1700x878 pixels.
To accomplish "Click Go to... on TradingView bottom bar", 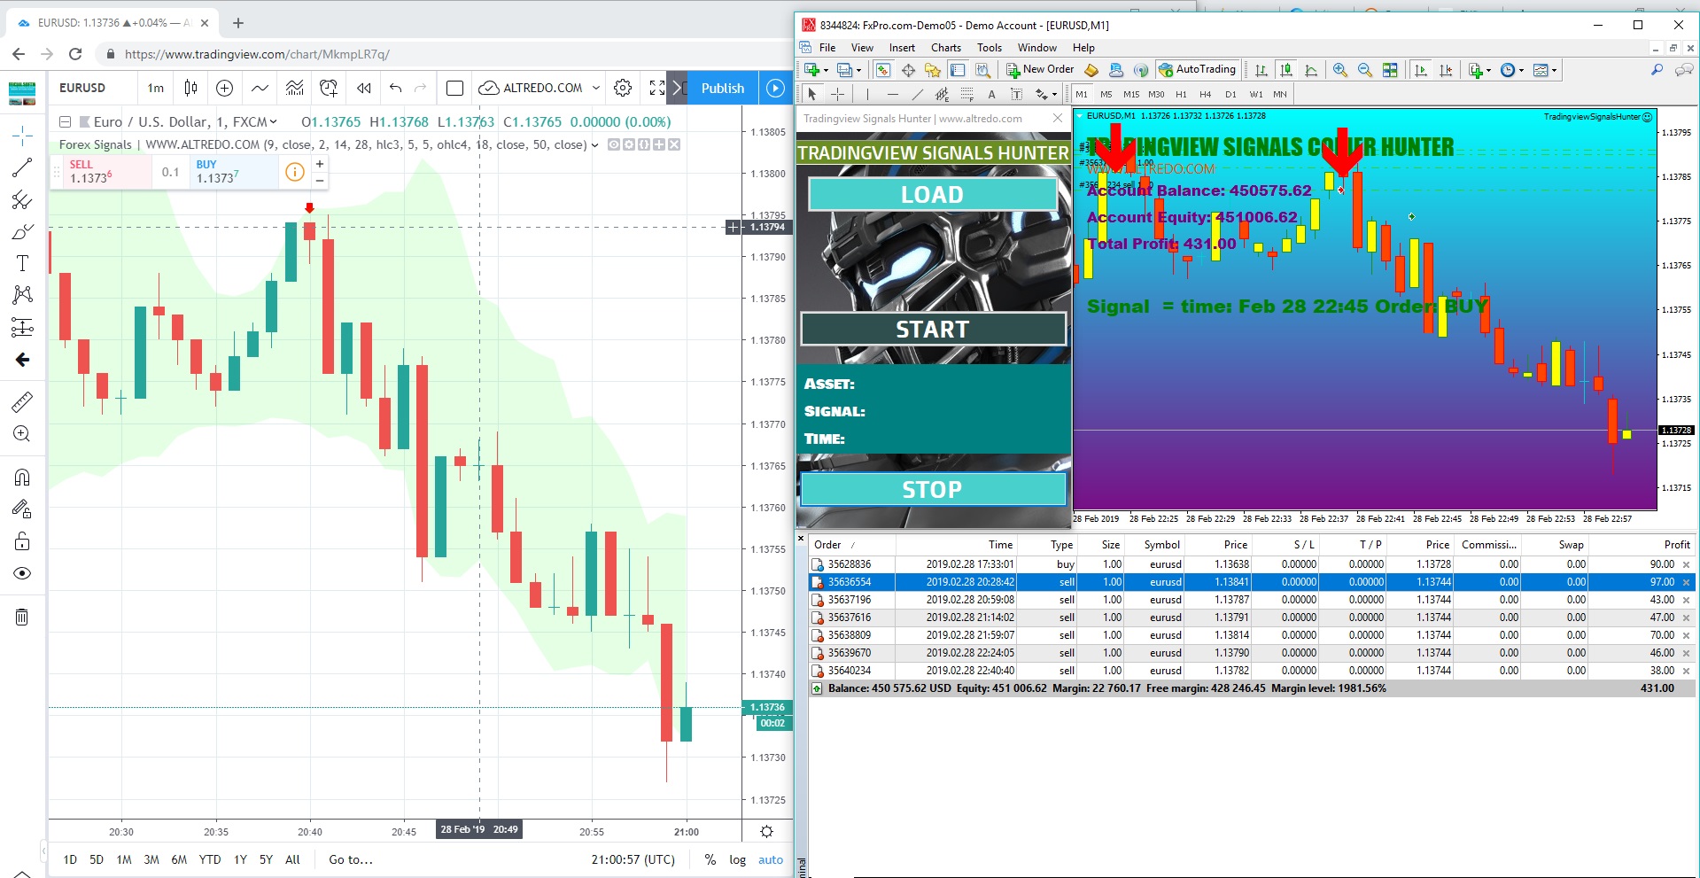I will click(351, 859).
